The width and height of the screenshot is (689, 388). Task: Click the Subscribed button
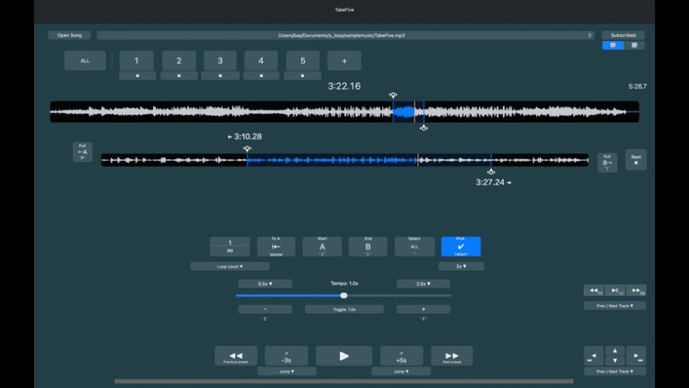pos(623,35)
